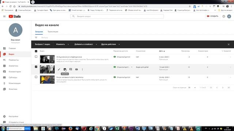Click the pencil edit icon on the selected video
The height and width of the screenshot is (131, 234).
click(59, 70)
